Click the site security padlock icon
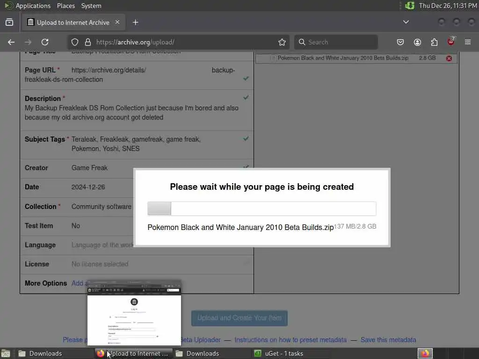 [88, 42]
